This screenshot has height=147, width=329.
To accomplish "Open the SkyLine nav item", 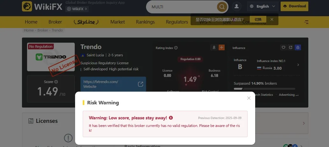I will [x=86, y=22].
